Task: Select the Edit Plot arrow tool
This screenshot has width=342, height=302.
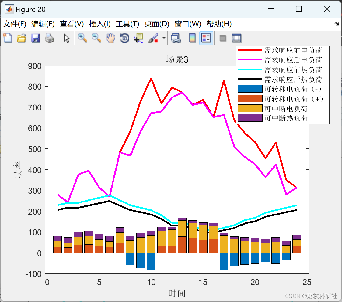Action: pyautogui.click(x=67, y=38)
